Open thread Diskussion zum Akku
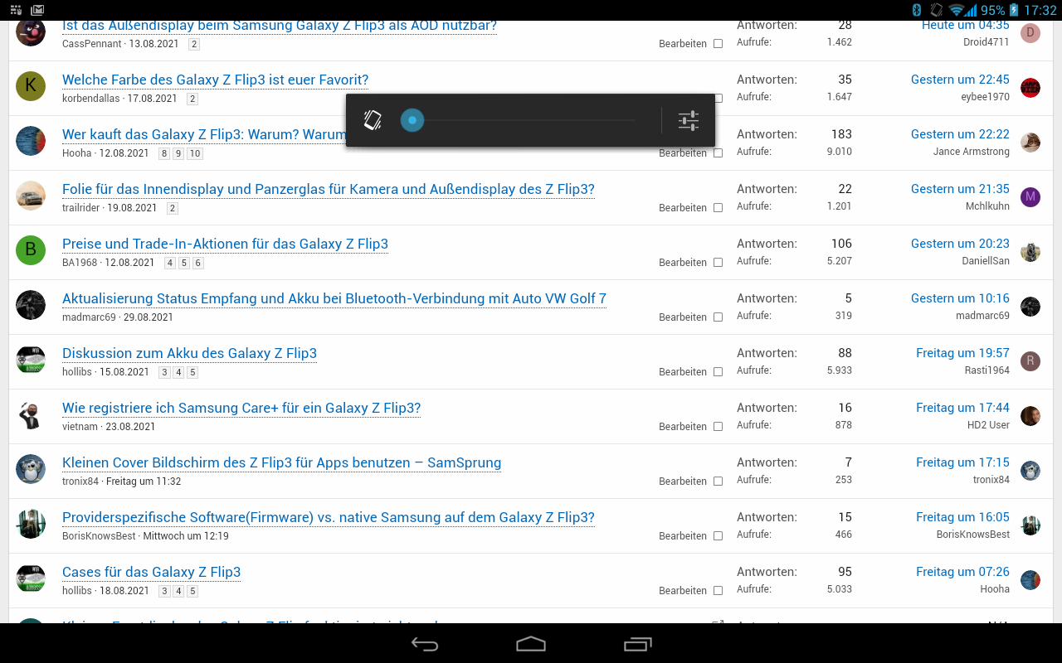1062x663 pixels. 189,353
